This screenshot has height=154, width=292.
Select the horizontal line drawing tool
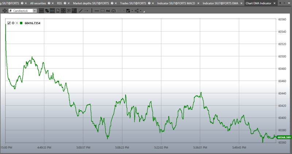[96, 11]
